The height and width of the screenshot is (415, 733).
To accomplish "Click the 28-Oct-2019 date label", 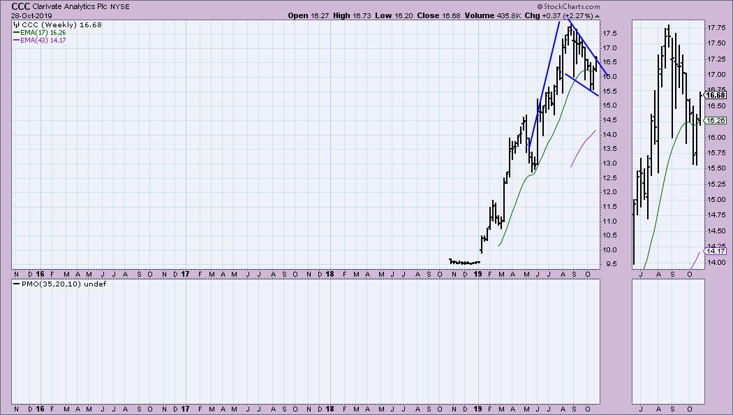I will coord(32,15).
